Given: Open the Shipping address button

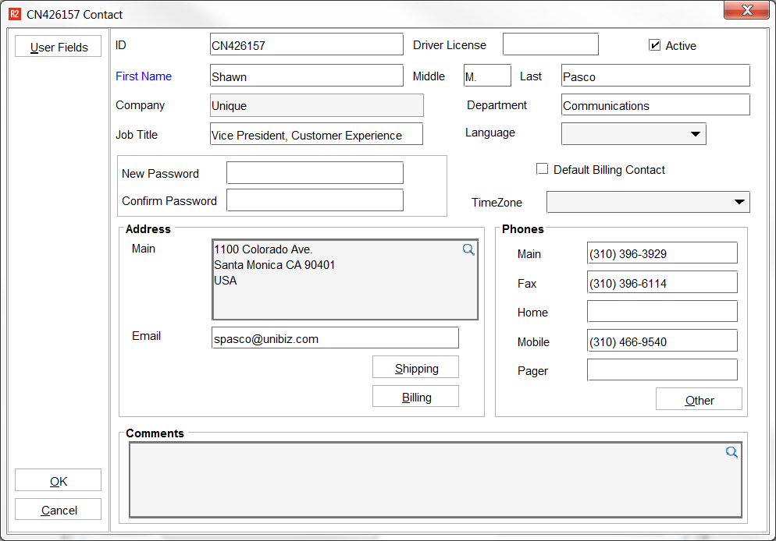Looking at the screenshot, I should coord(415,368).
